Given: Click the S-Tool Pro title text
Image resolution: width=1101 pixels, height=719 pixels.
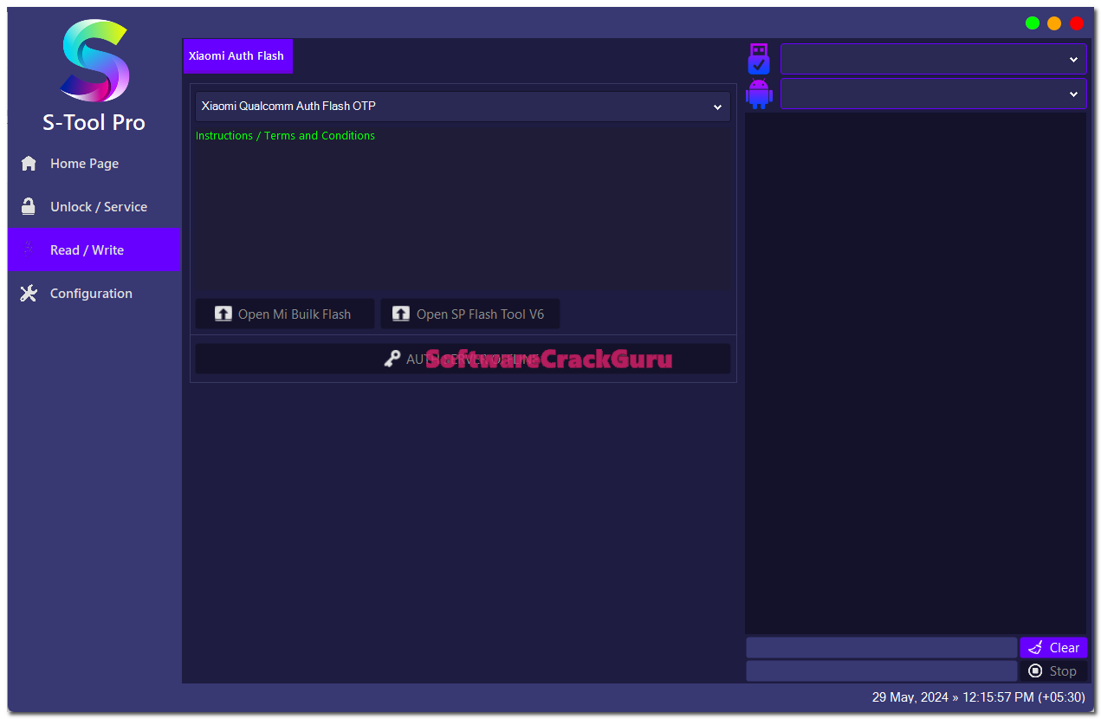Looking at the screenshot, I should pyautogui.click(x=94, y=123).
